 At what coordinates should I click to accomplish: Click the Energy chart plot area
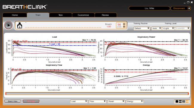146,76
